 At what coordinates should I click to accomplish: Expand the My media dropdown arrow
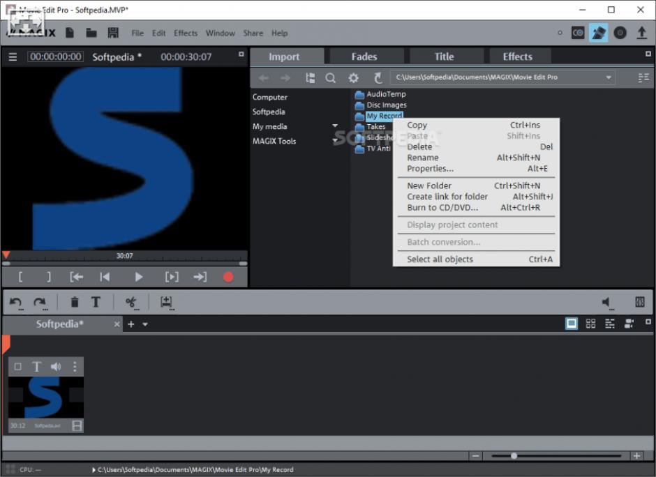pyautogui.click(x=336, y=126)
